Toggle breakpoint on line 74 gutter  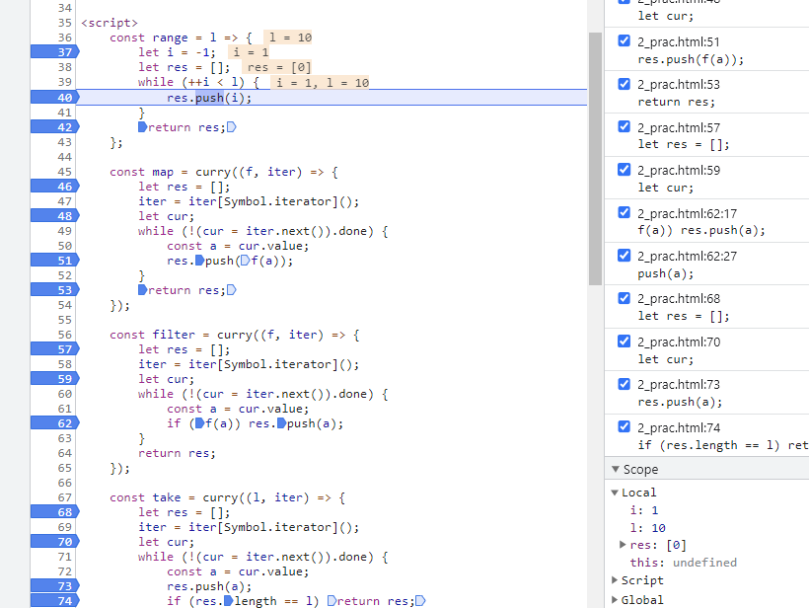coord(54,601)
